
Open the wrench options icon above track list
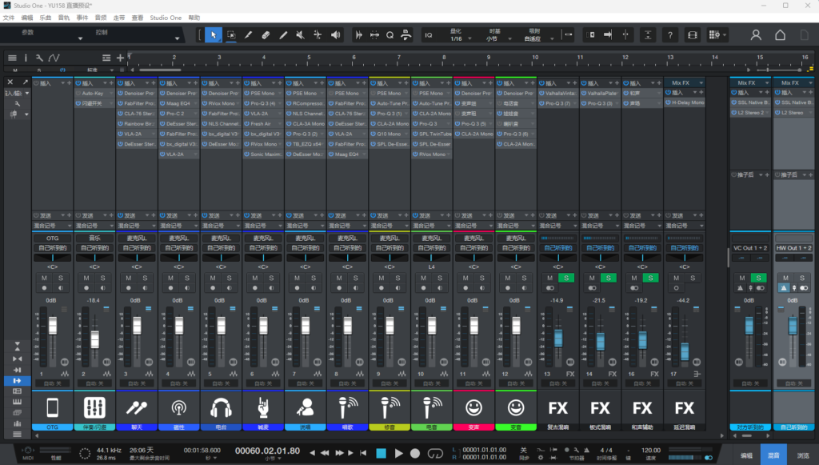click(x=39, y=58)
